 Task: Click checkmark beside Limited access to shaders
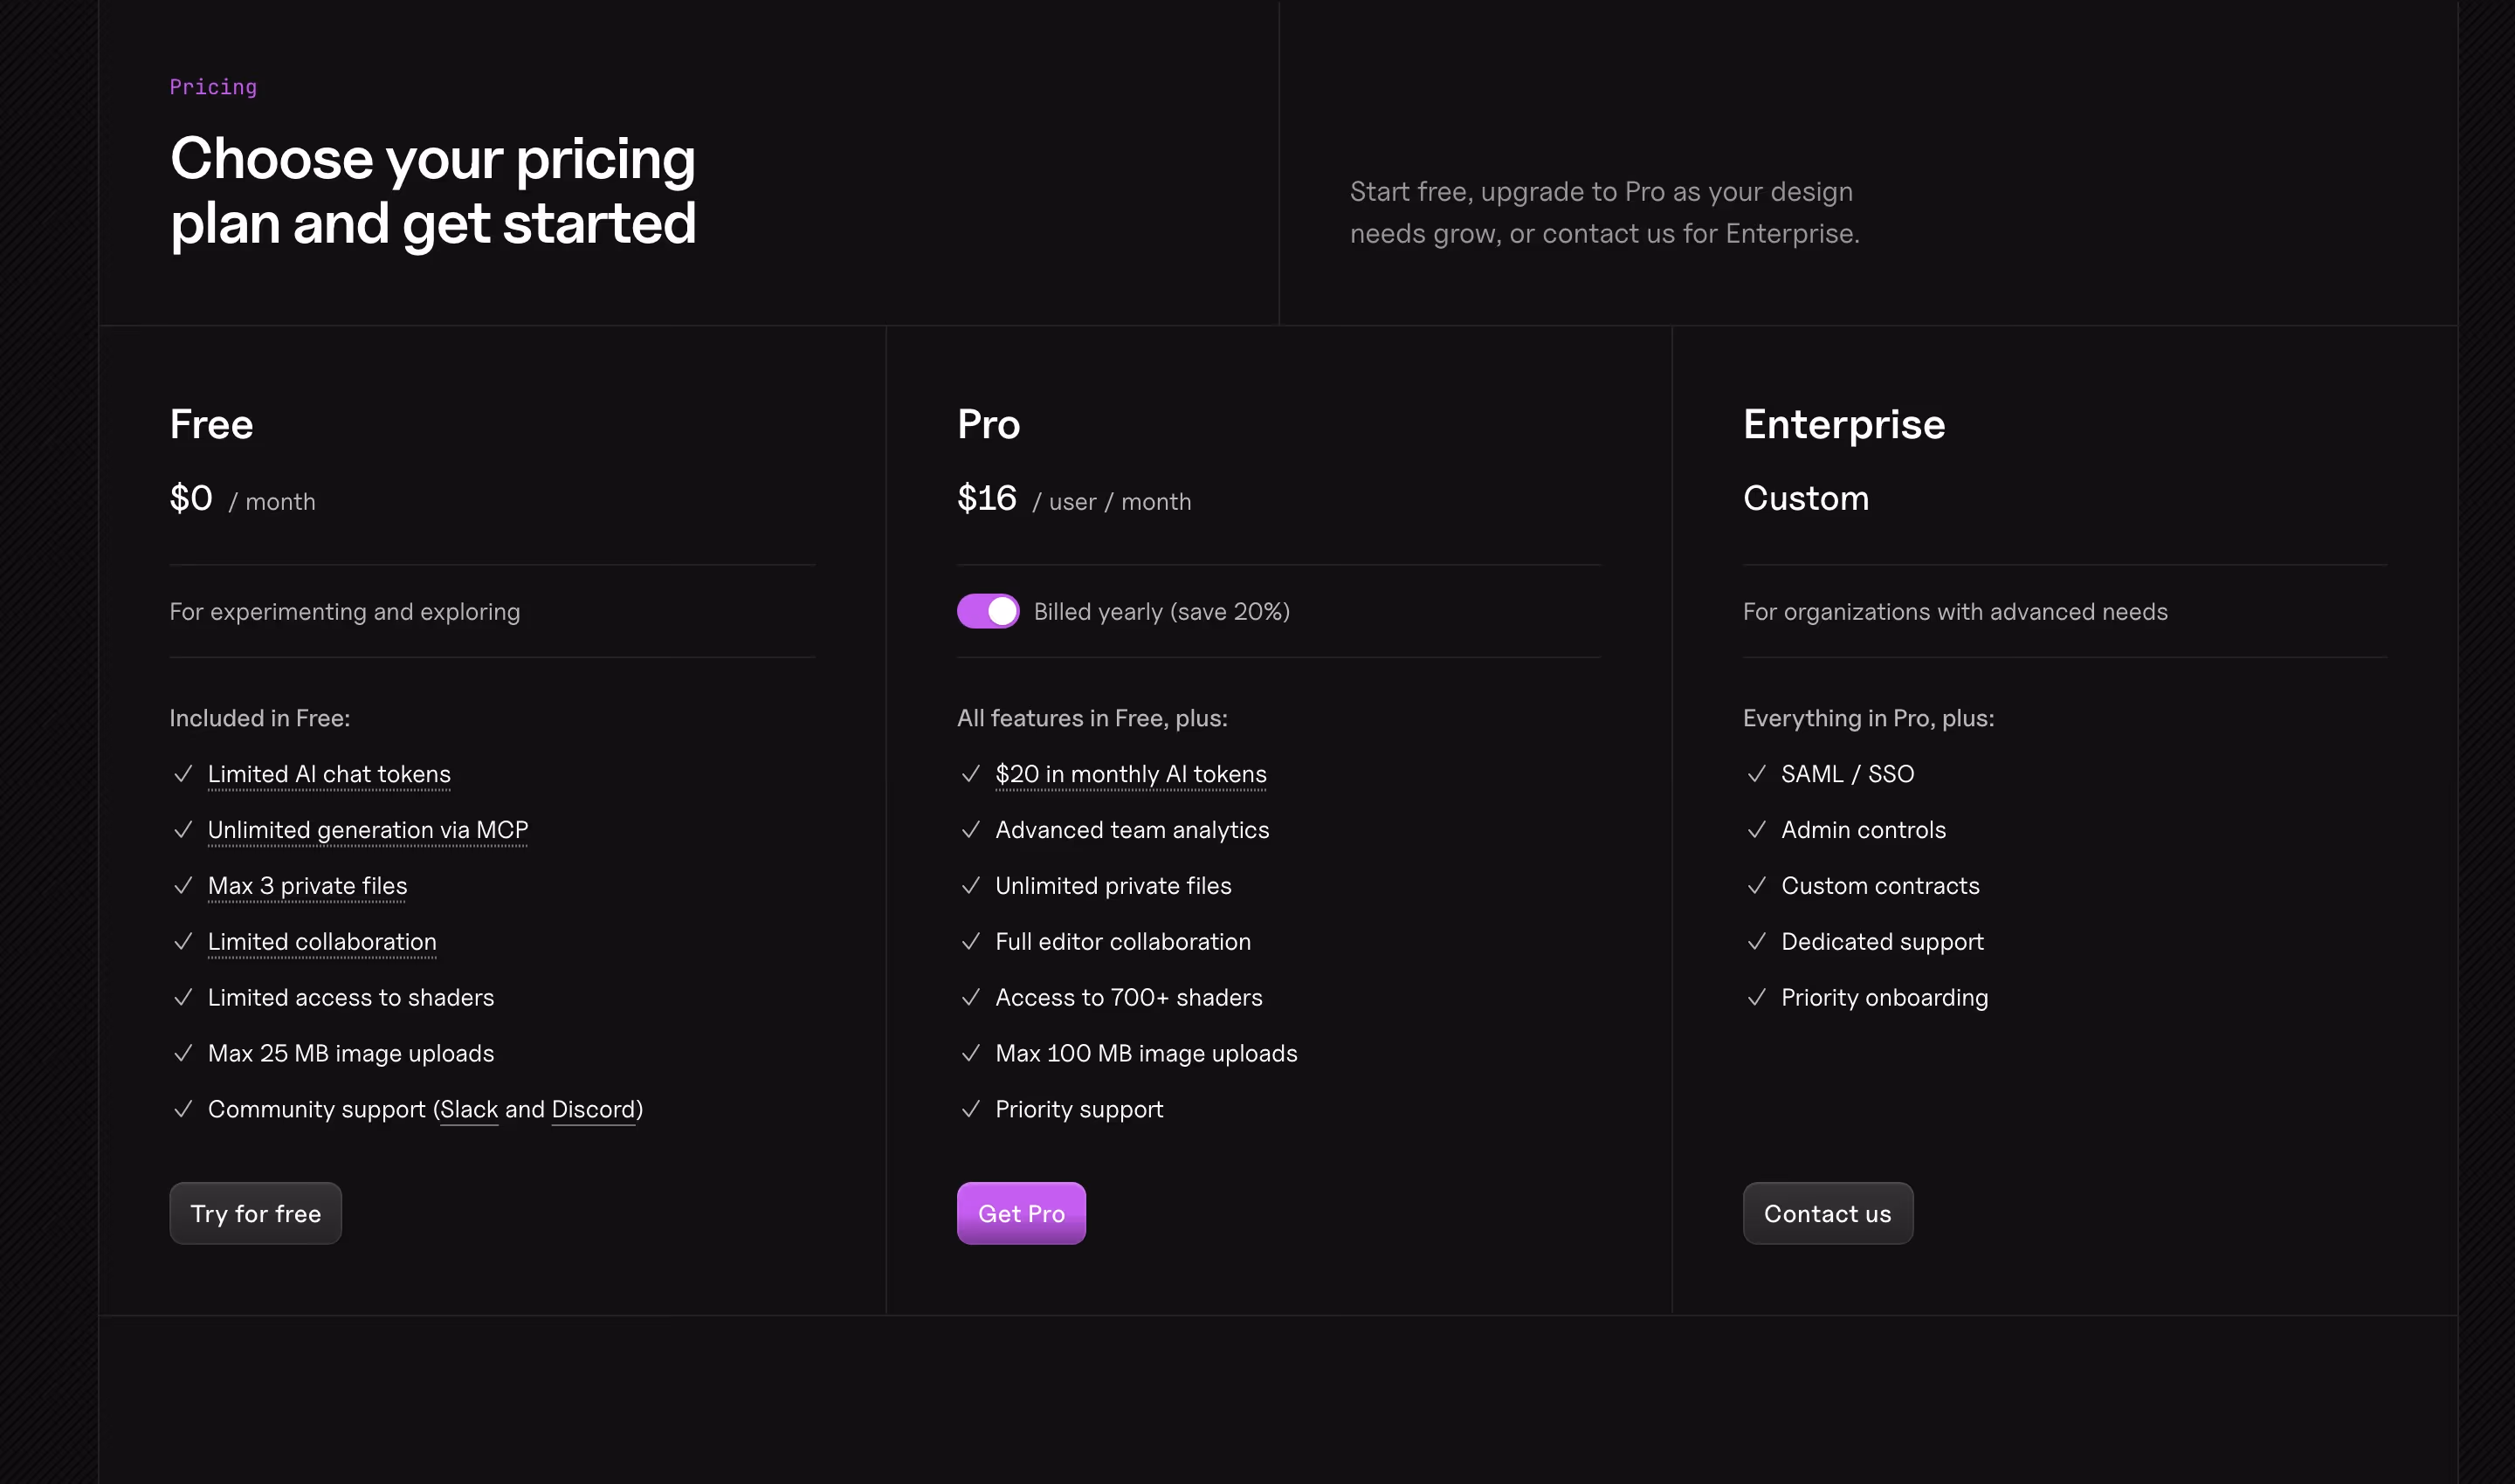[182, 997]
